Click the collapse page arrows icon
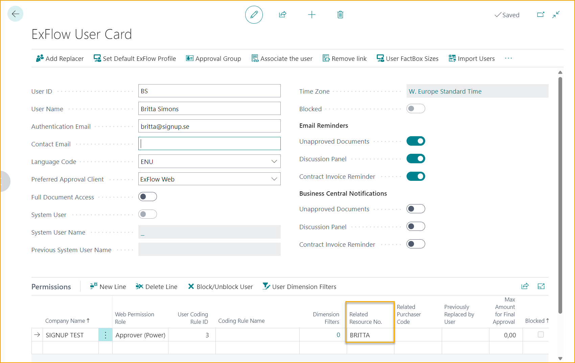The image size is (575, 363). pos(556,15)
